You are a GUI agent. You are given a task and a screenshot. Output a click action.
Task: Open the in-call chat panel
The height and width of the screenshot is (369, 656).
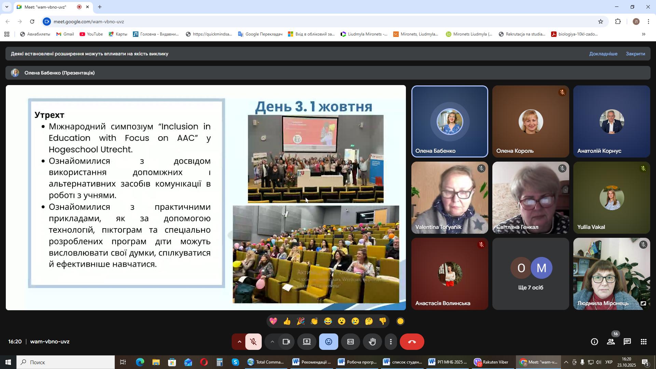pyautogui.click(x=627, y=342)
